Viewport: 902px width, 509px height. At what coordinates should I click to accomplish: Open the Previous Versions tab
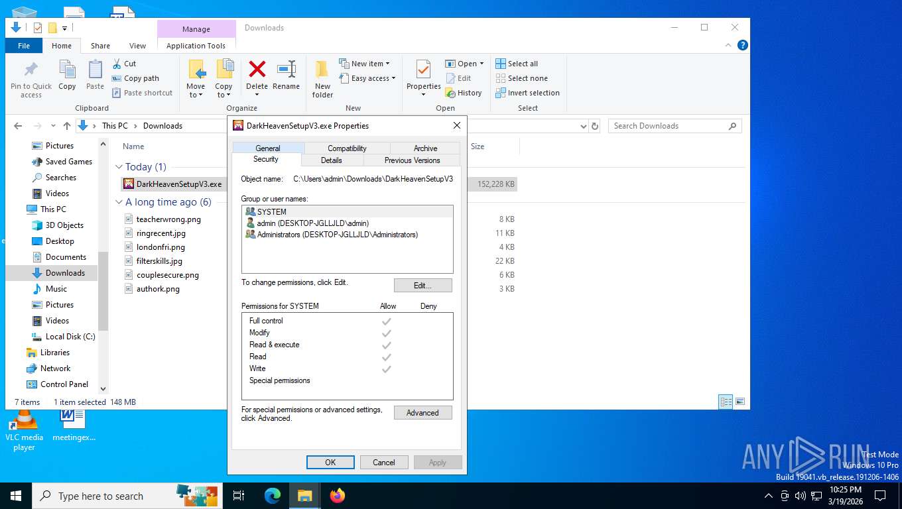(x=412, y=160)
